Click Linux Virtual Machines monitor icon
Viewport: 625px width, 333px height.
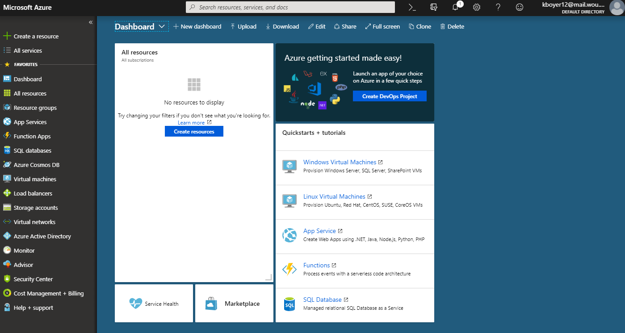[289, 201]
